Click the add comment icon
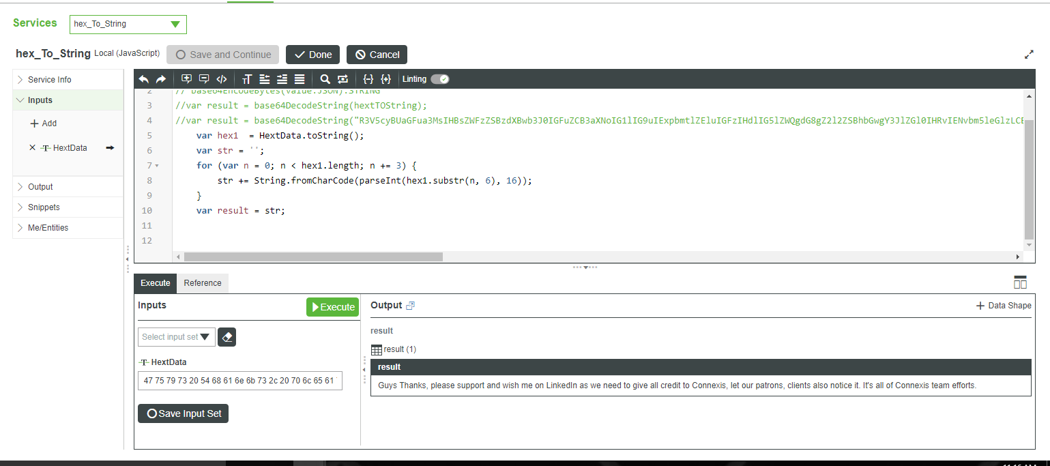The height and width of the screenshot is (466, 1050). click(186, 79)
